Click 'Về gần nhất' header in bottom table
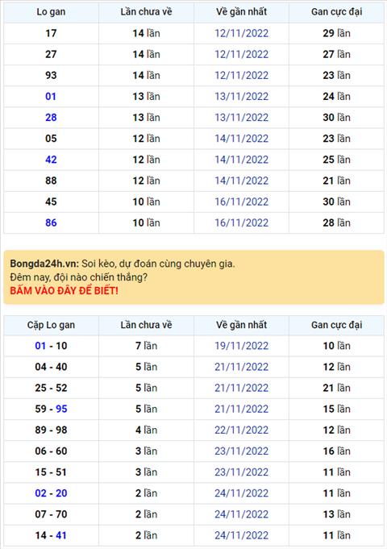 [x=242, y=325]
